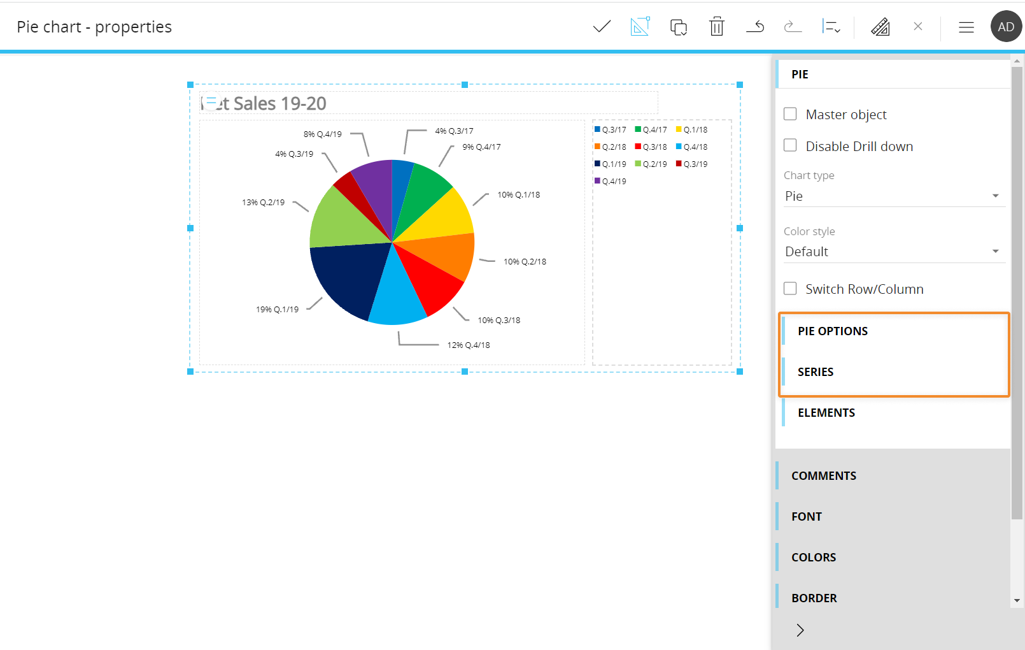Open the Chart type dropdown
Image resolution: width=1025 pixels, height=650 pixels.
[893, 196]
